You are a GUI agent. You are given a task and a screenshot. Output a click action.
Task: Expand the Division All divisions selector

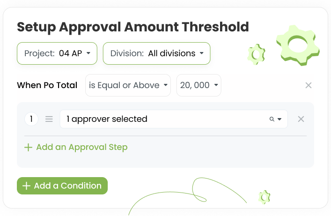point(157,53)
